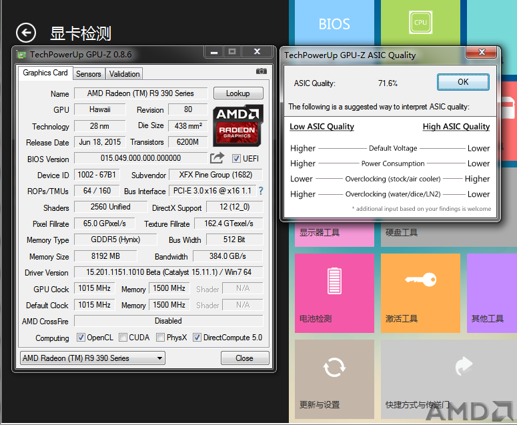Open the 显示器工具 tile
The height and width of the screenshot is (425, 517).
[334, 234]
